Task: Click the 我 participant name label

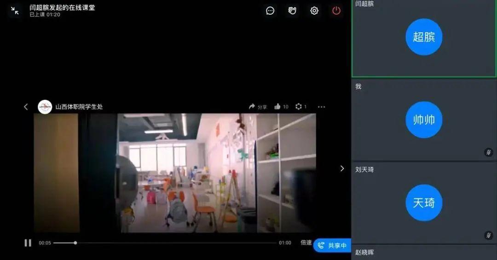Action: [x=358, y=87]
